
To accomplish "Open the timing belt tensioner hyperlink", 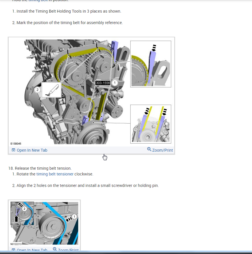I will pyautogui.click(x=55, y=174).
